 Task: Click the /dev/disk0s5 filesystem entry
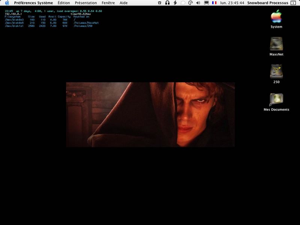click(x=14, y=23)
